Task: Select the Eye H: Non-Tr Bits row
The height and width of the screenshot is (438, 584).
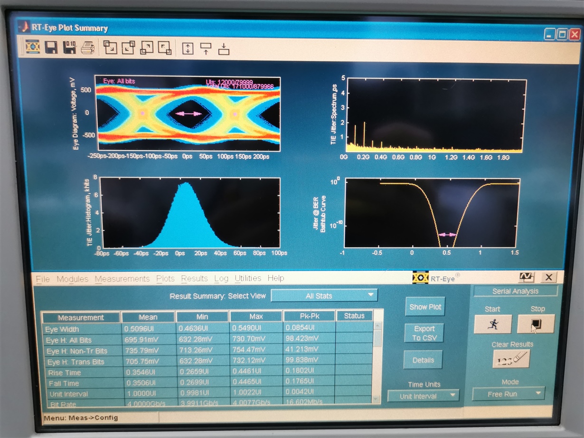Action: (x=207, y=351)
